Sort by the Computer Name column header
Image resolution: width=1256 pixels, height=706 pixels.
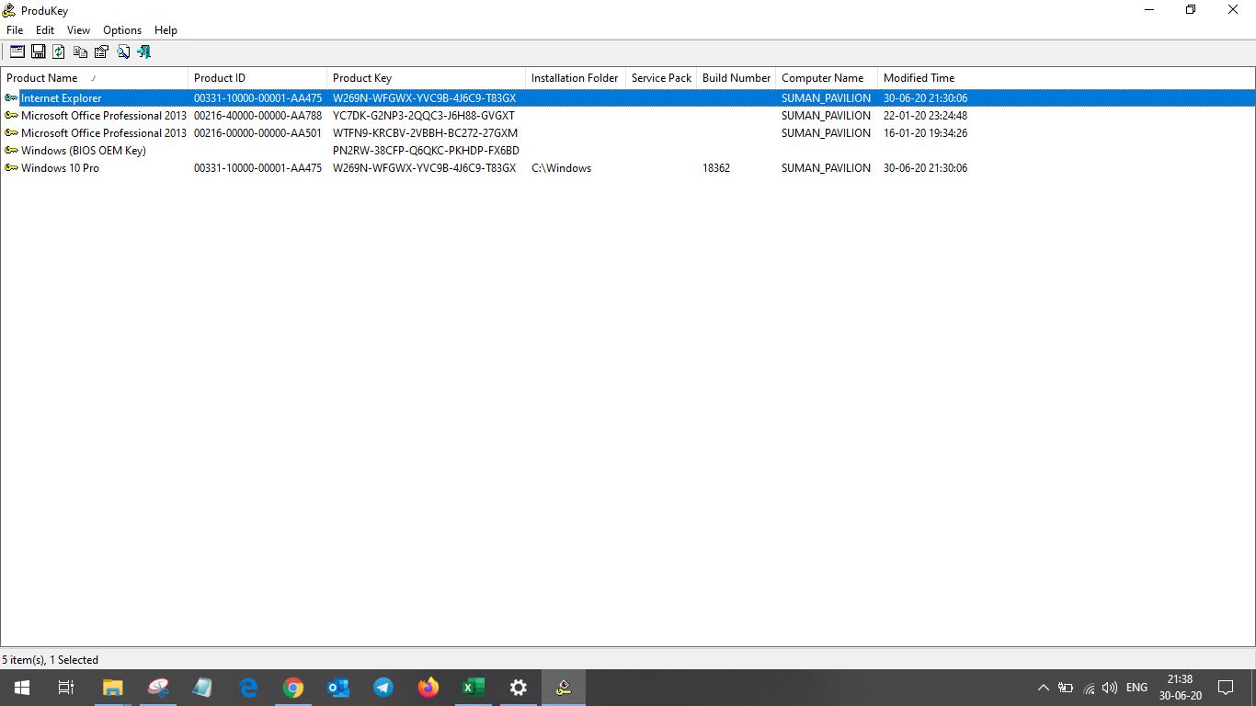pyautogui.click(x=827, y=78)
